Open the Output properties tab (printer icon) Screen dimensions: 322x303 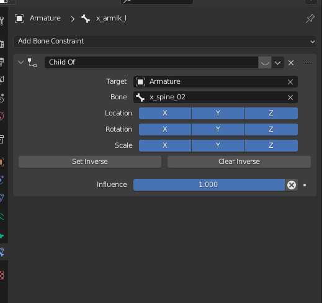(2, 62)
